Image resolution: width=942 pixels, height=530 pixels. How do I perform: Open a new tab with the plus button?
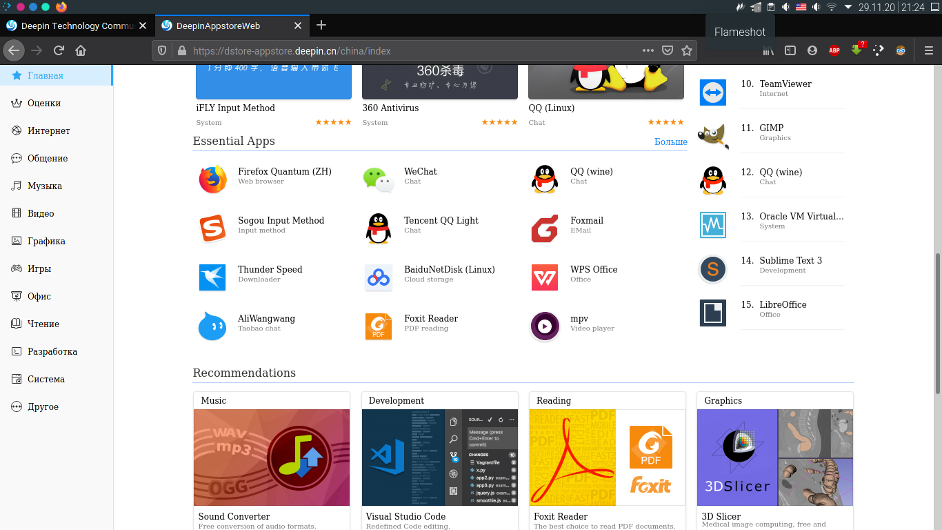(x=321, y=26)
